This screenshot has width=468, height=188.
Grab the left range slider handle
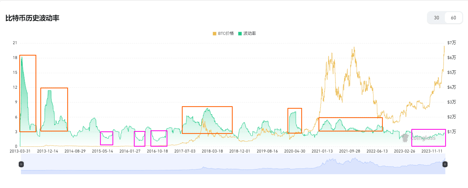[x=21, y=164]
